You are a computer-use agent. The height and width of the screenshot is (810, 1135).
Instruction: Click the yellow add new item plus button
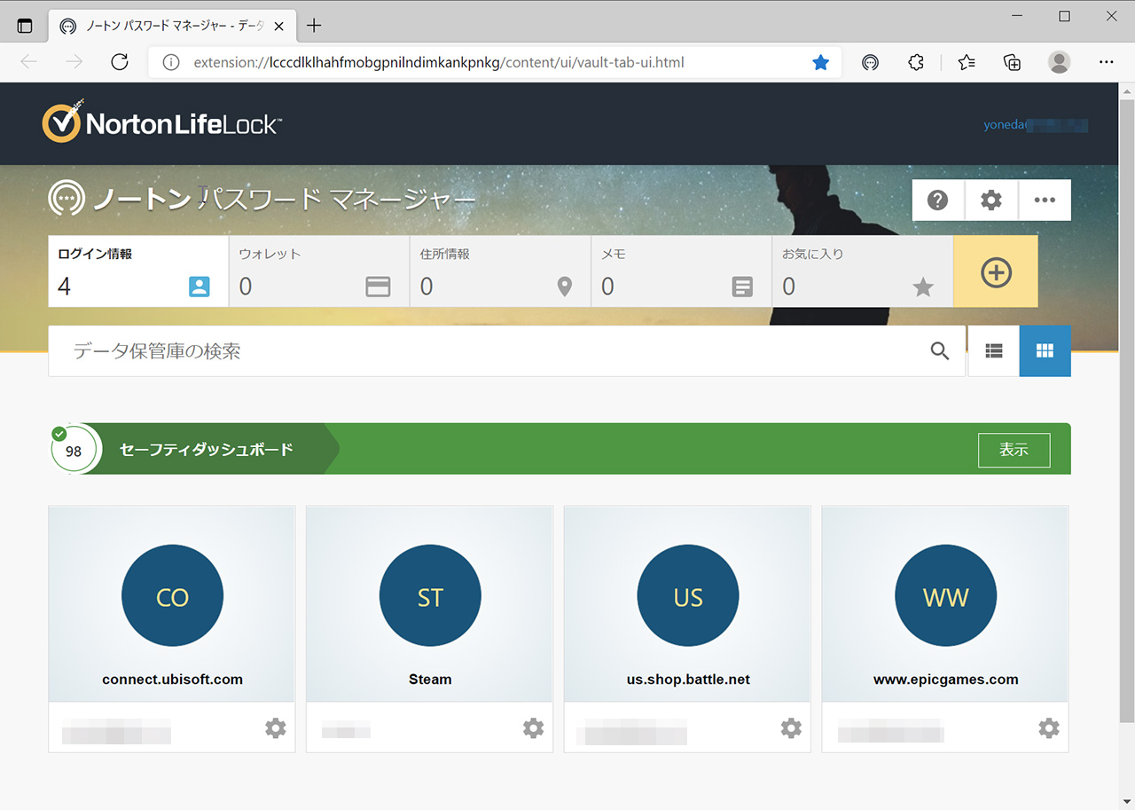click(x=996, y=271)
